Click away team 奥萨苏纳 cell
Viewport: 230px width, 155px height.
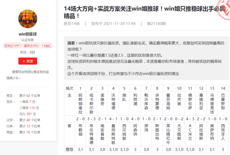point(212,134)
